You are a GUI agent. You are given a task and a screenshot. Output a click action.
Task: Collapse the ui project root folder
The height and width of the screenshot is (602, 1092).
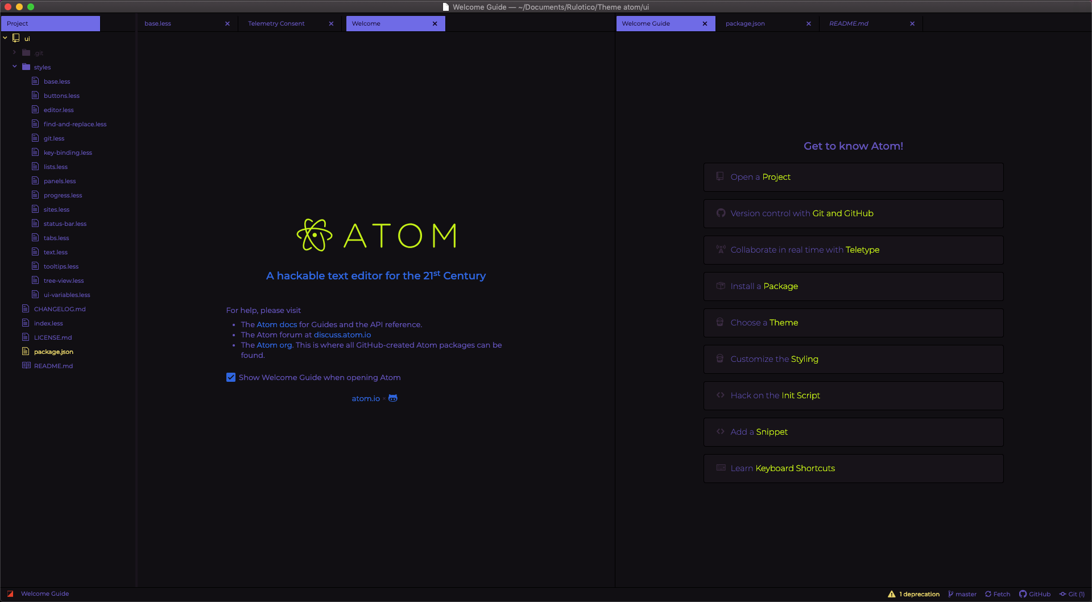click(x=5, y=38)
